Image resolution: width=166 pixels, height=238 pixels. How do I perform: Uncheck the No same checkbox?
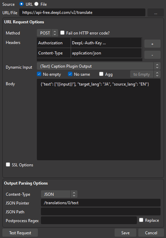tap(70, 74)
